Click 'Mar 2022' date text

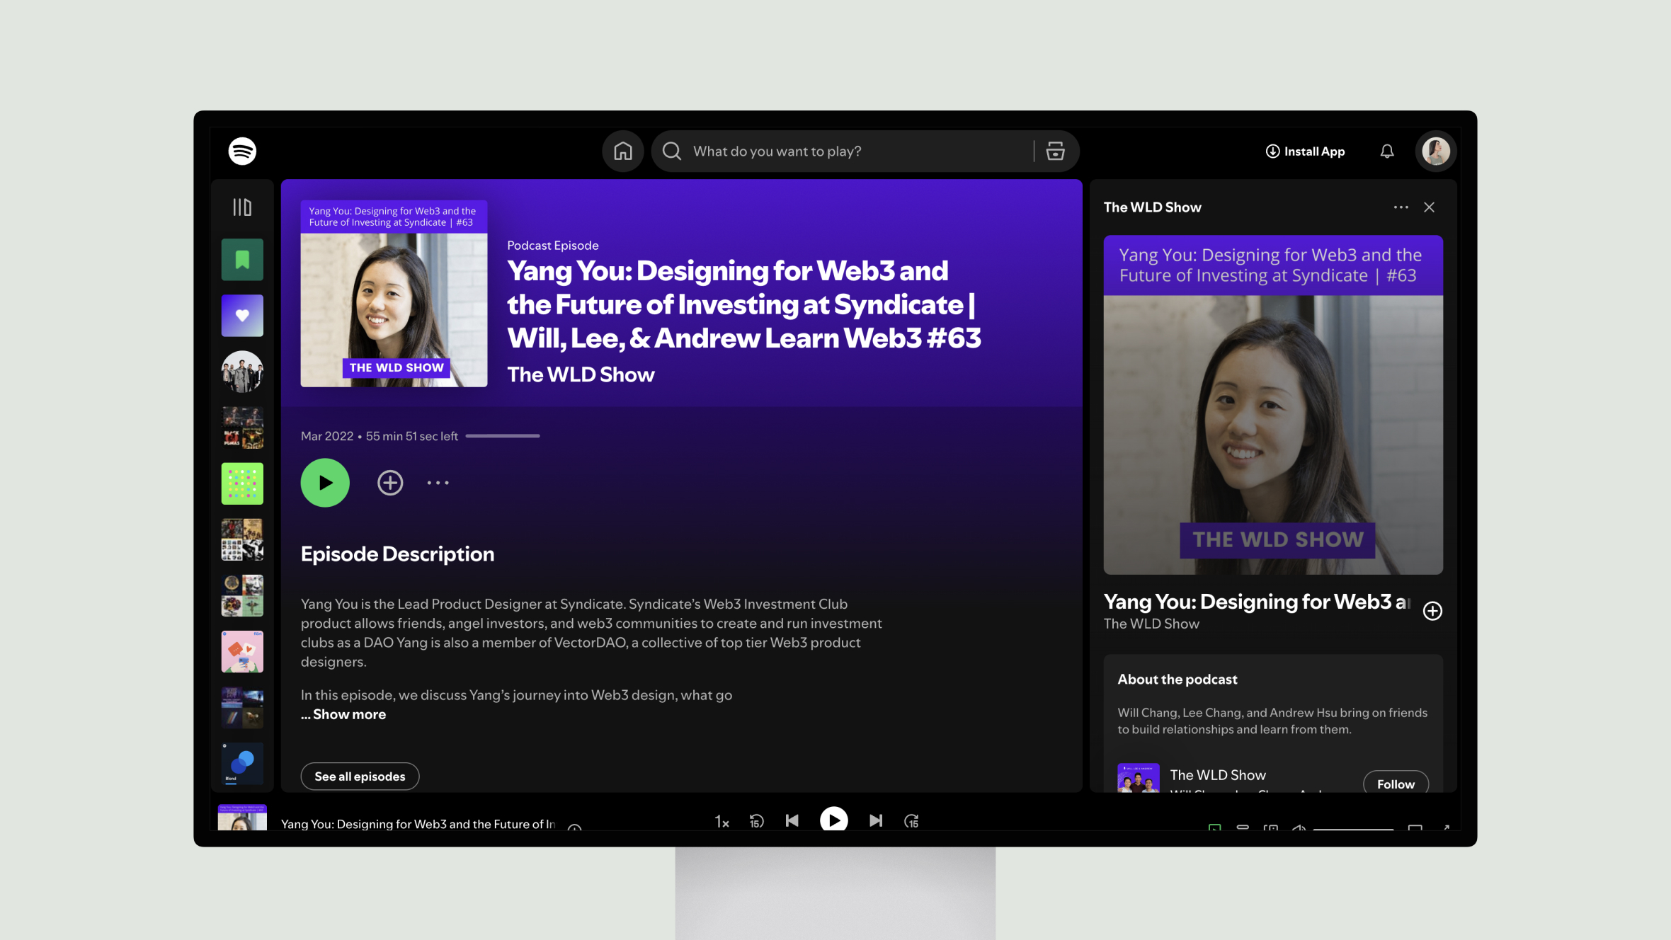pos(327,436)
